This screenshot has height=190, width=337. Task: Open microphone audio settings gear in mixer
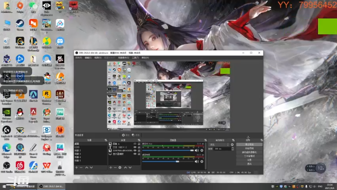pyautogui.click(x=202, y=150)
